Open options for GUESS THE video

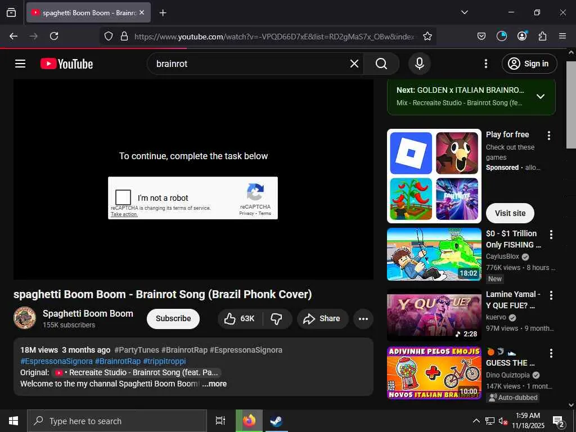[x=551, y=353]
